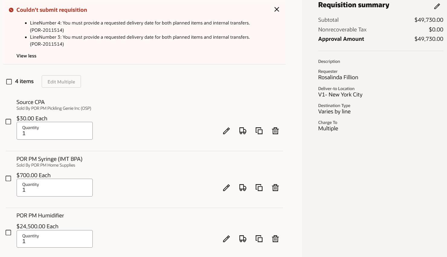Image resolution: width=447 pixels, height=257 pixels.
Task: Open delivery details for POR PM Humidifier
Action: (x=243, y=239)
